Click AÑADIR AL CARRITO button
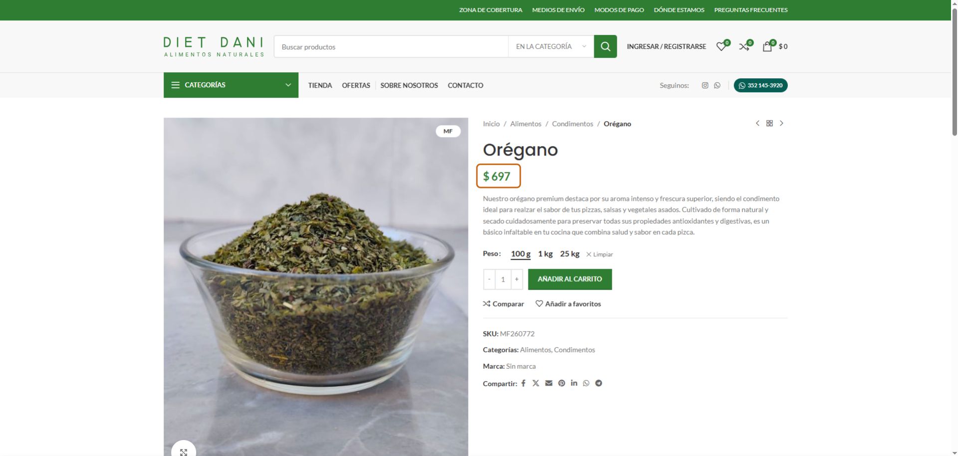958x456 pixels. 570,279
